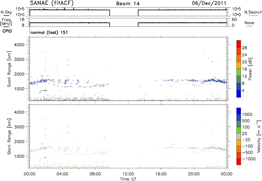
Task: Click the dotted line sample under Nave
Action: coord(250,26)
